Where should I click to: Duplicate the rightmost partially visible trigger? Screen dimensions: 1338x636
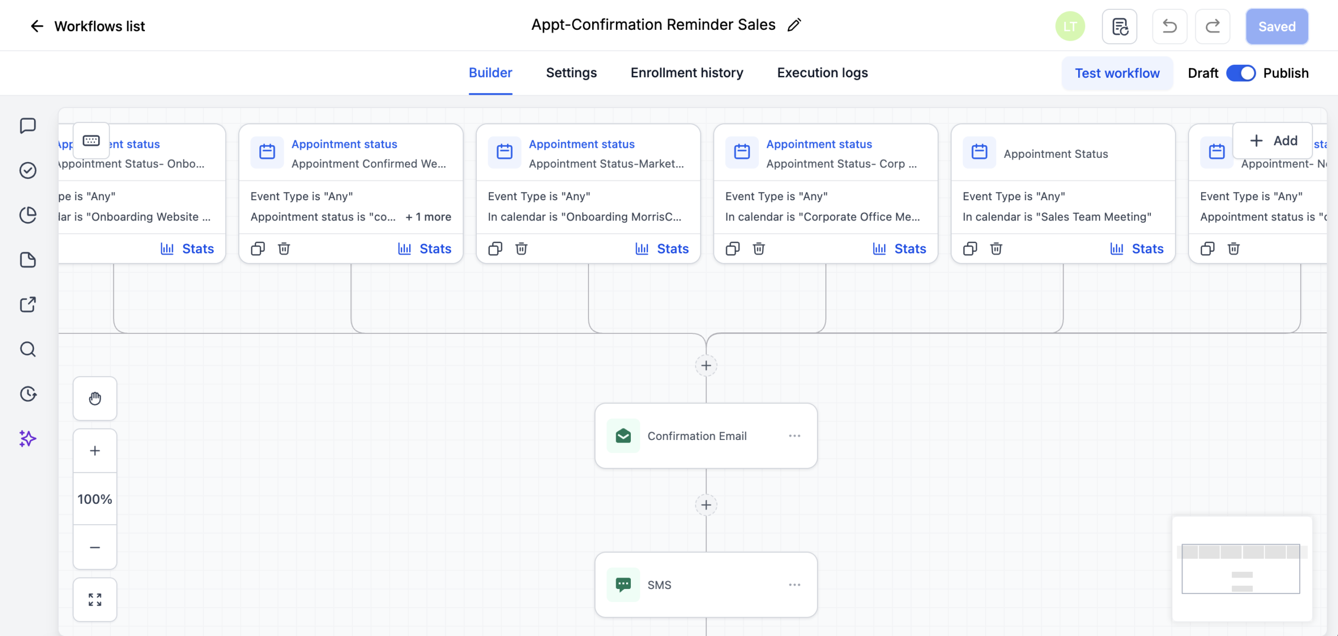[1207, 249]
